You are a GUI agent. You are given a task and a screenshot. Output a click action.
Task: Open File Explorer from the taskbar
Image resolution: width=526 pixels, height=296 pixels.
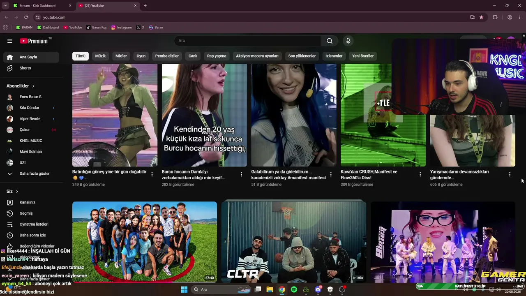click(x=270, y=289)
